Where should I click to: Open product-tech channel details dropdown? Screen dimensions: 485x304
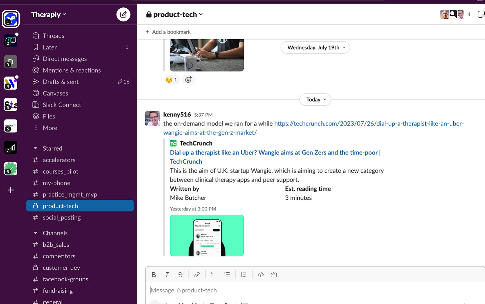[x=175, y=14]
